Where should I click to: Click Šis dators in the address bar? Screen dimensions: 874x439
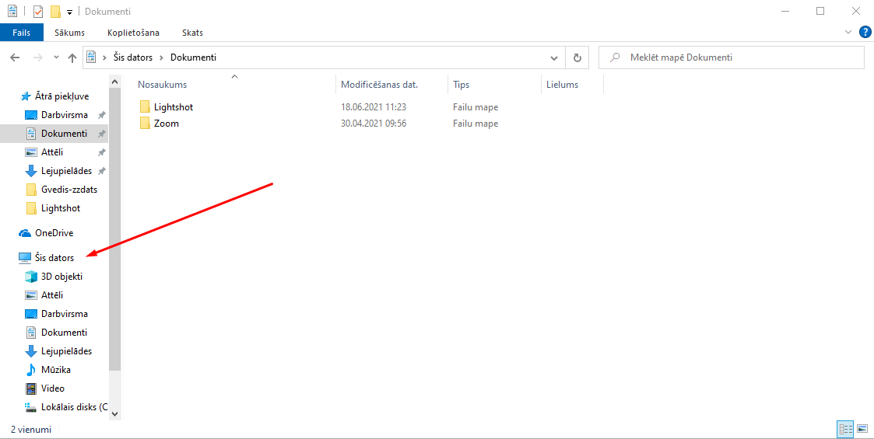[x=132, y=57]
